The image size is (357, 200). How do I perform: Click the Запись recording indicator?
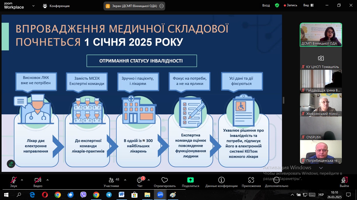tap(290, 5)
